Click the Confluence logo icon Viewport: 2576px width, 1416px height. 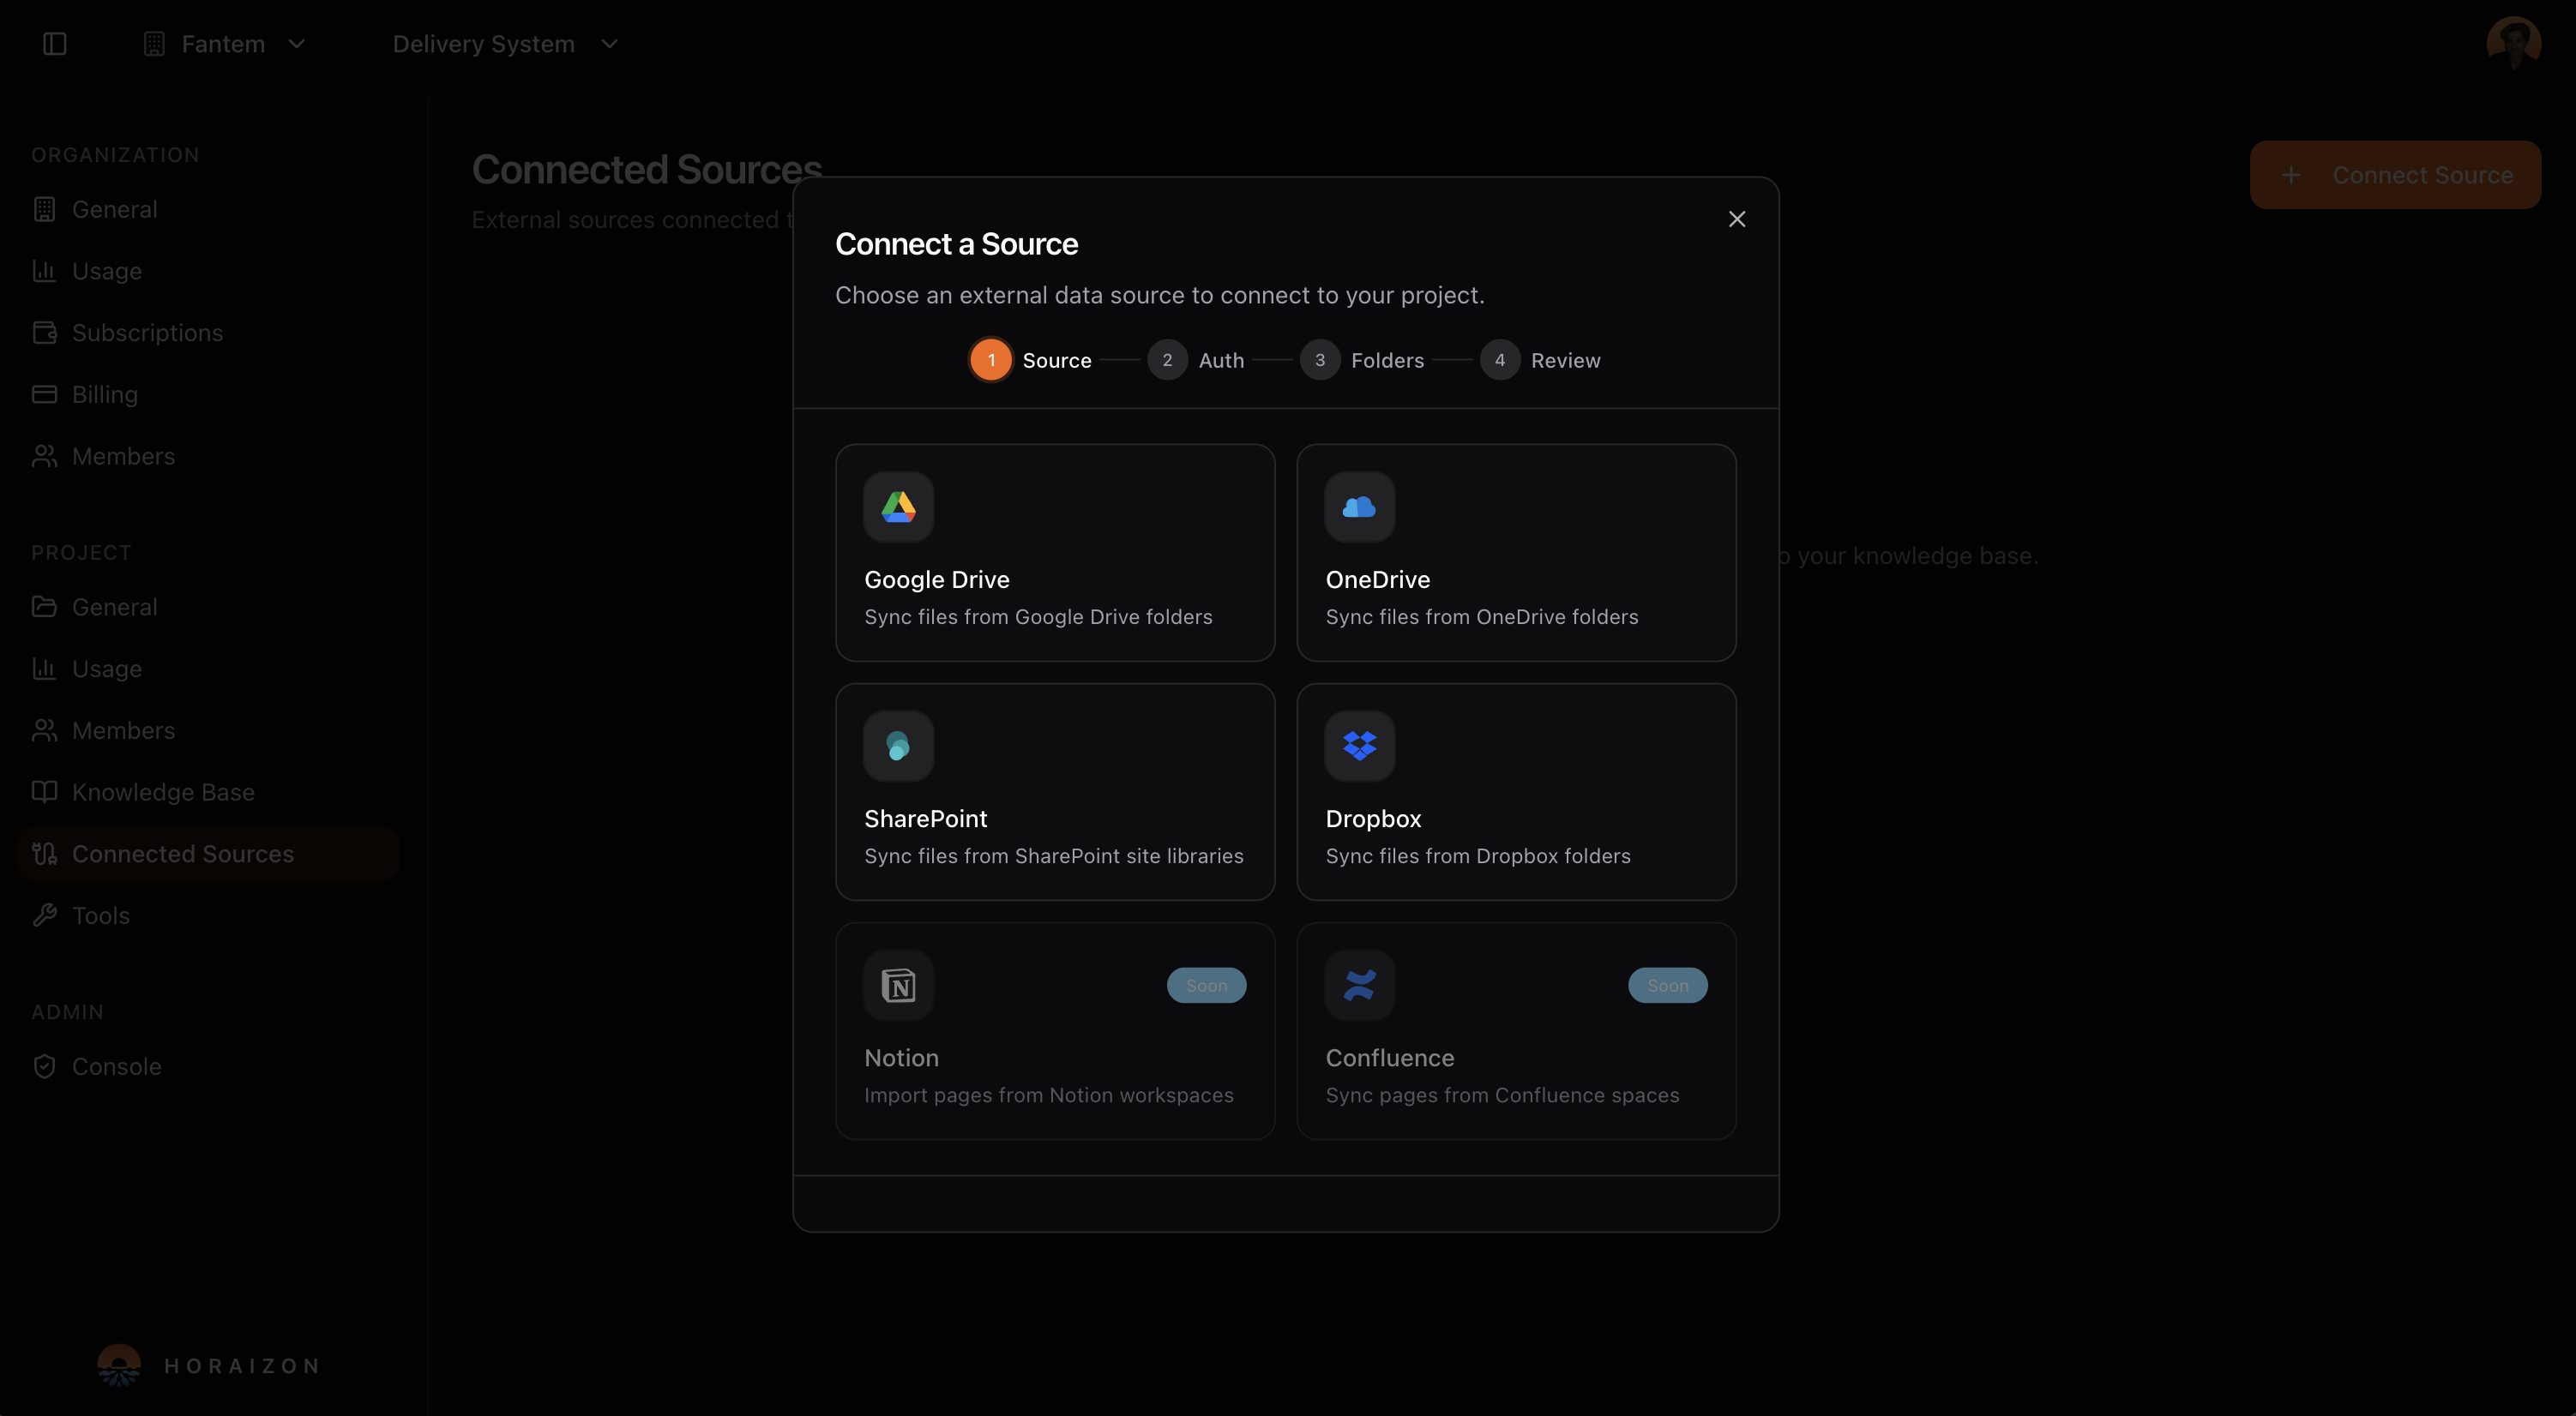1360,986
